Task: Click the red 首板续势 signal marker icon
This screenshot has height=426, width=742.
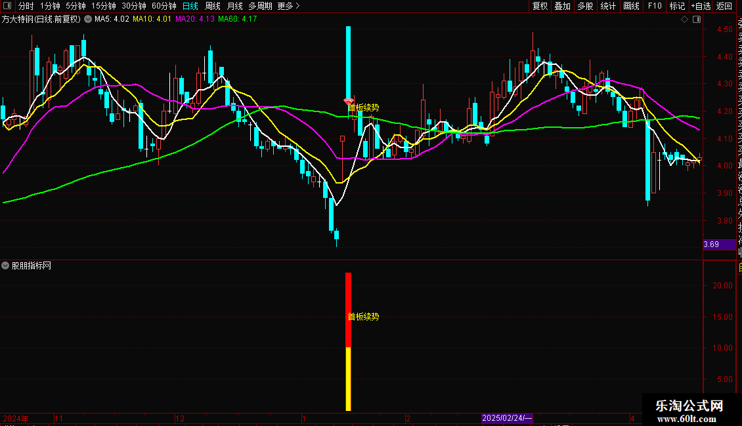Action: [x=348, y=102]
